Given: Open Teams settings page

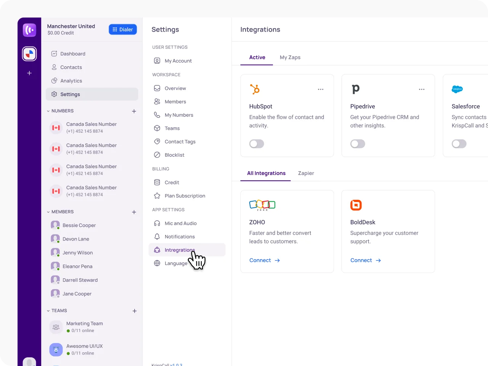Looking at the screenshot, I should point(187,128).
